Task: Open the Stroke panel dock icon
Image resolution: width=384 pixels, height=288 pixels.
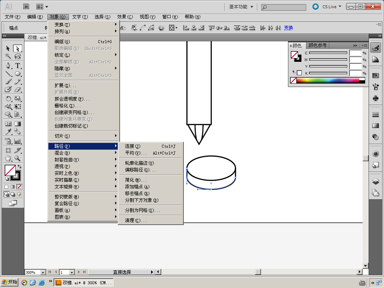Action: 375,114
